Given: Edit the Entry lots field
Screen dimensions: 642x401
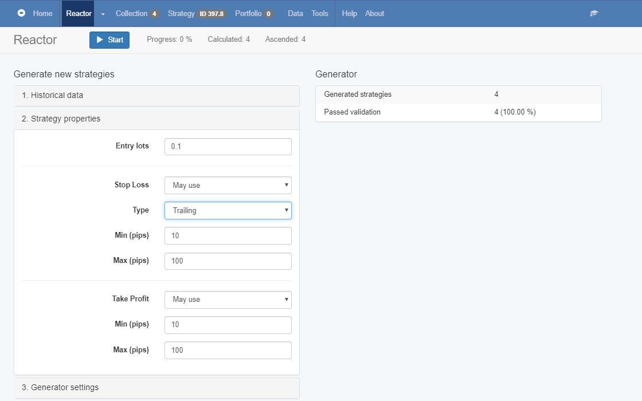Looking at the screenshot, I should pyautogui.click(x=228, y=147).
